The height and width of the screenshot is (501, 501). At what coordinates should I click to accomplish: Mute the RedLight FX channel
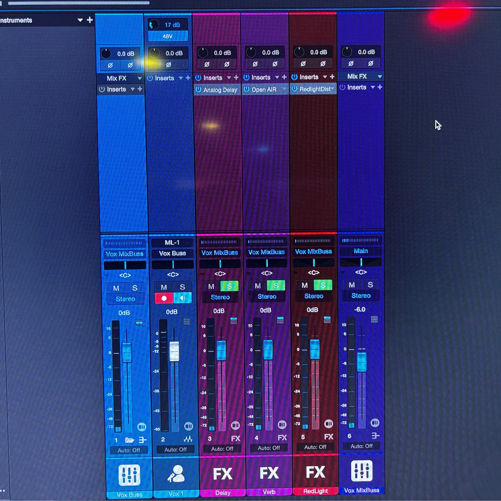[304, 285]
